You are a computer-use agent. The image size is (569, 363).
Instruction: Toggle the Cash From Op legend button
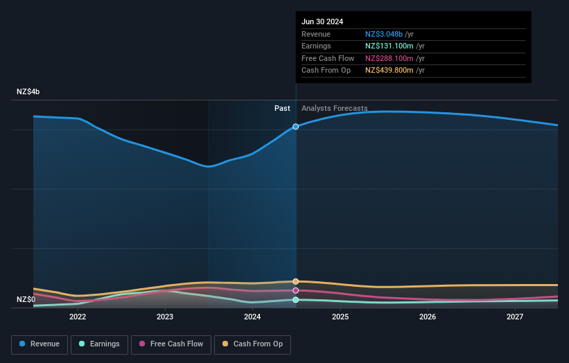[252, 344]
